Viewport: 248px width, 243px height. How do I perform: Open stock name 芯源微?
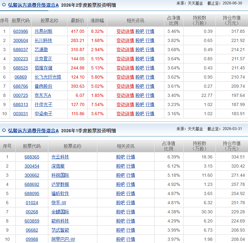click(x=41, y=50)
